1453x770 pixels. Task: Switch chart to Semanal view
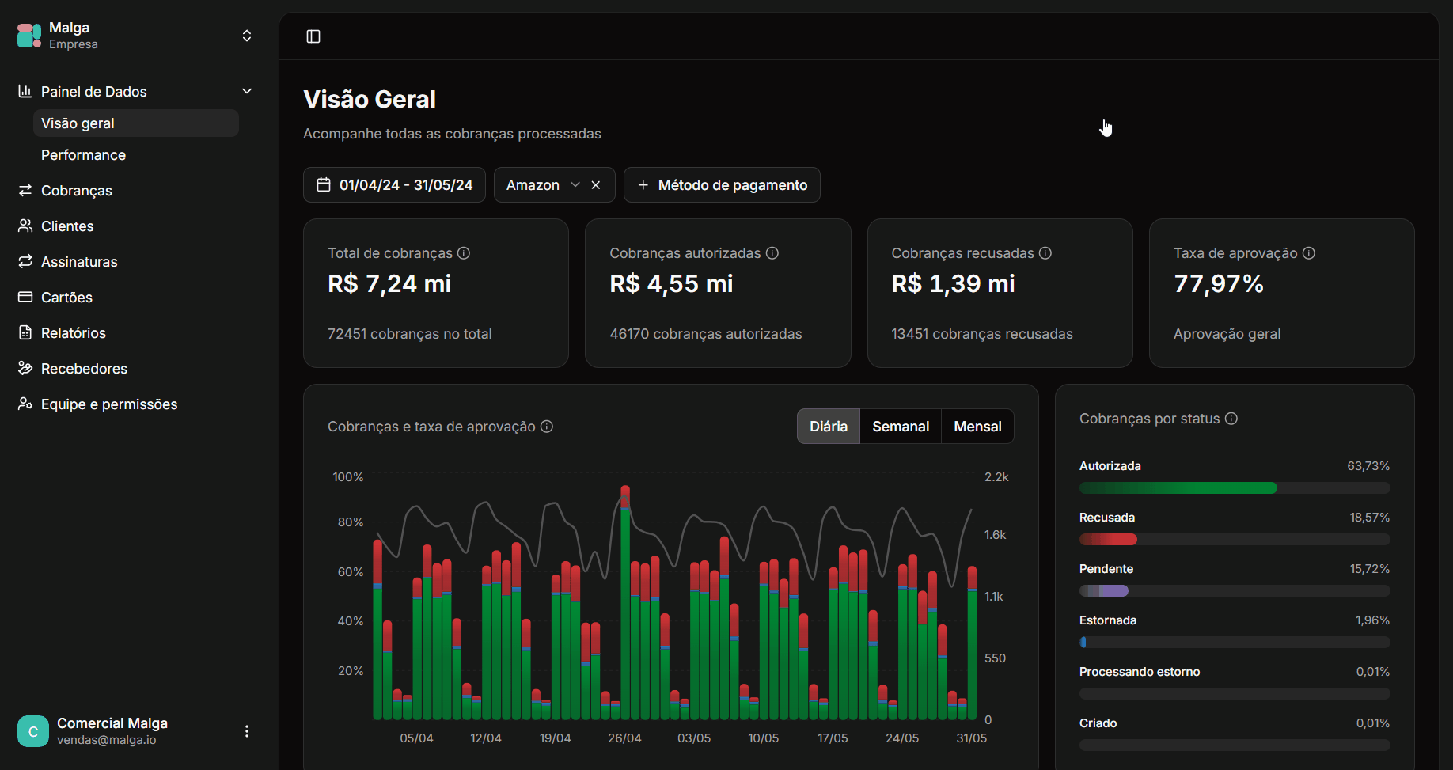click(901, 427)
